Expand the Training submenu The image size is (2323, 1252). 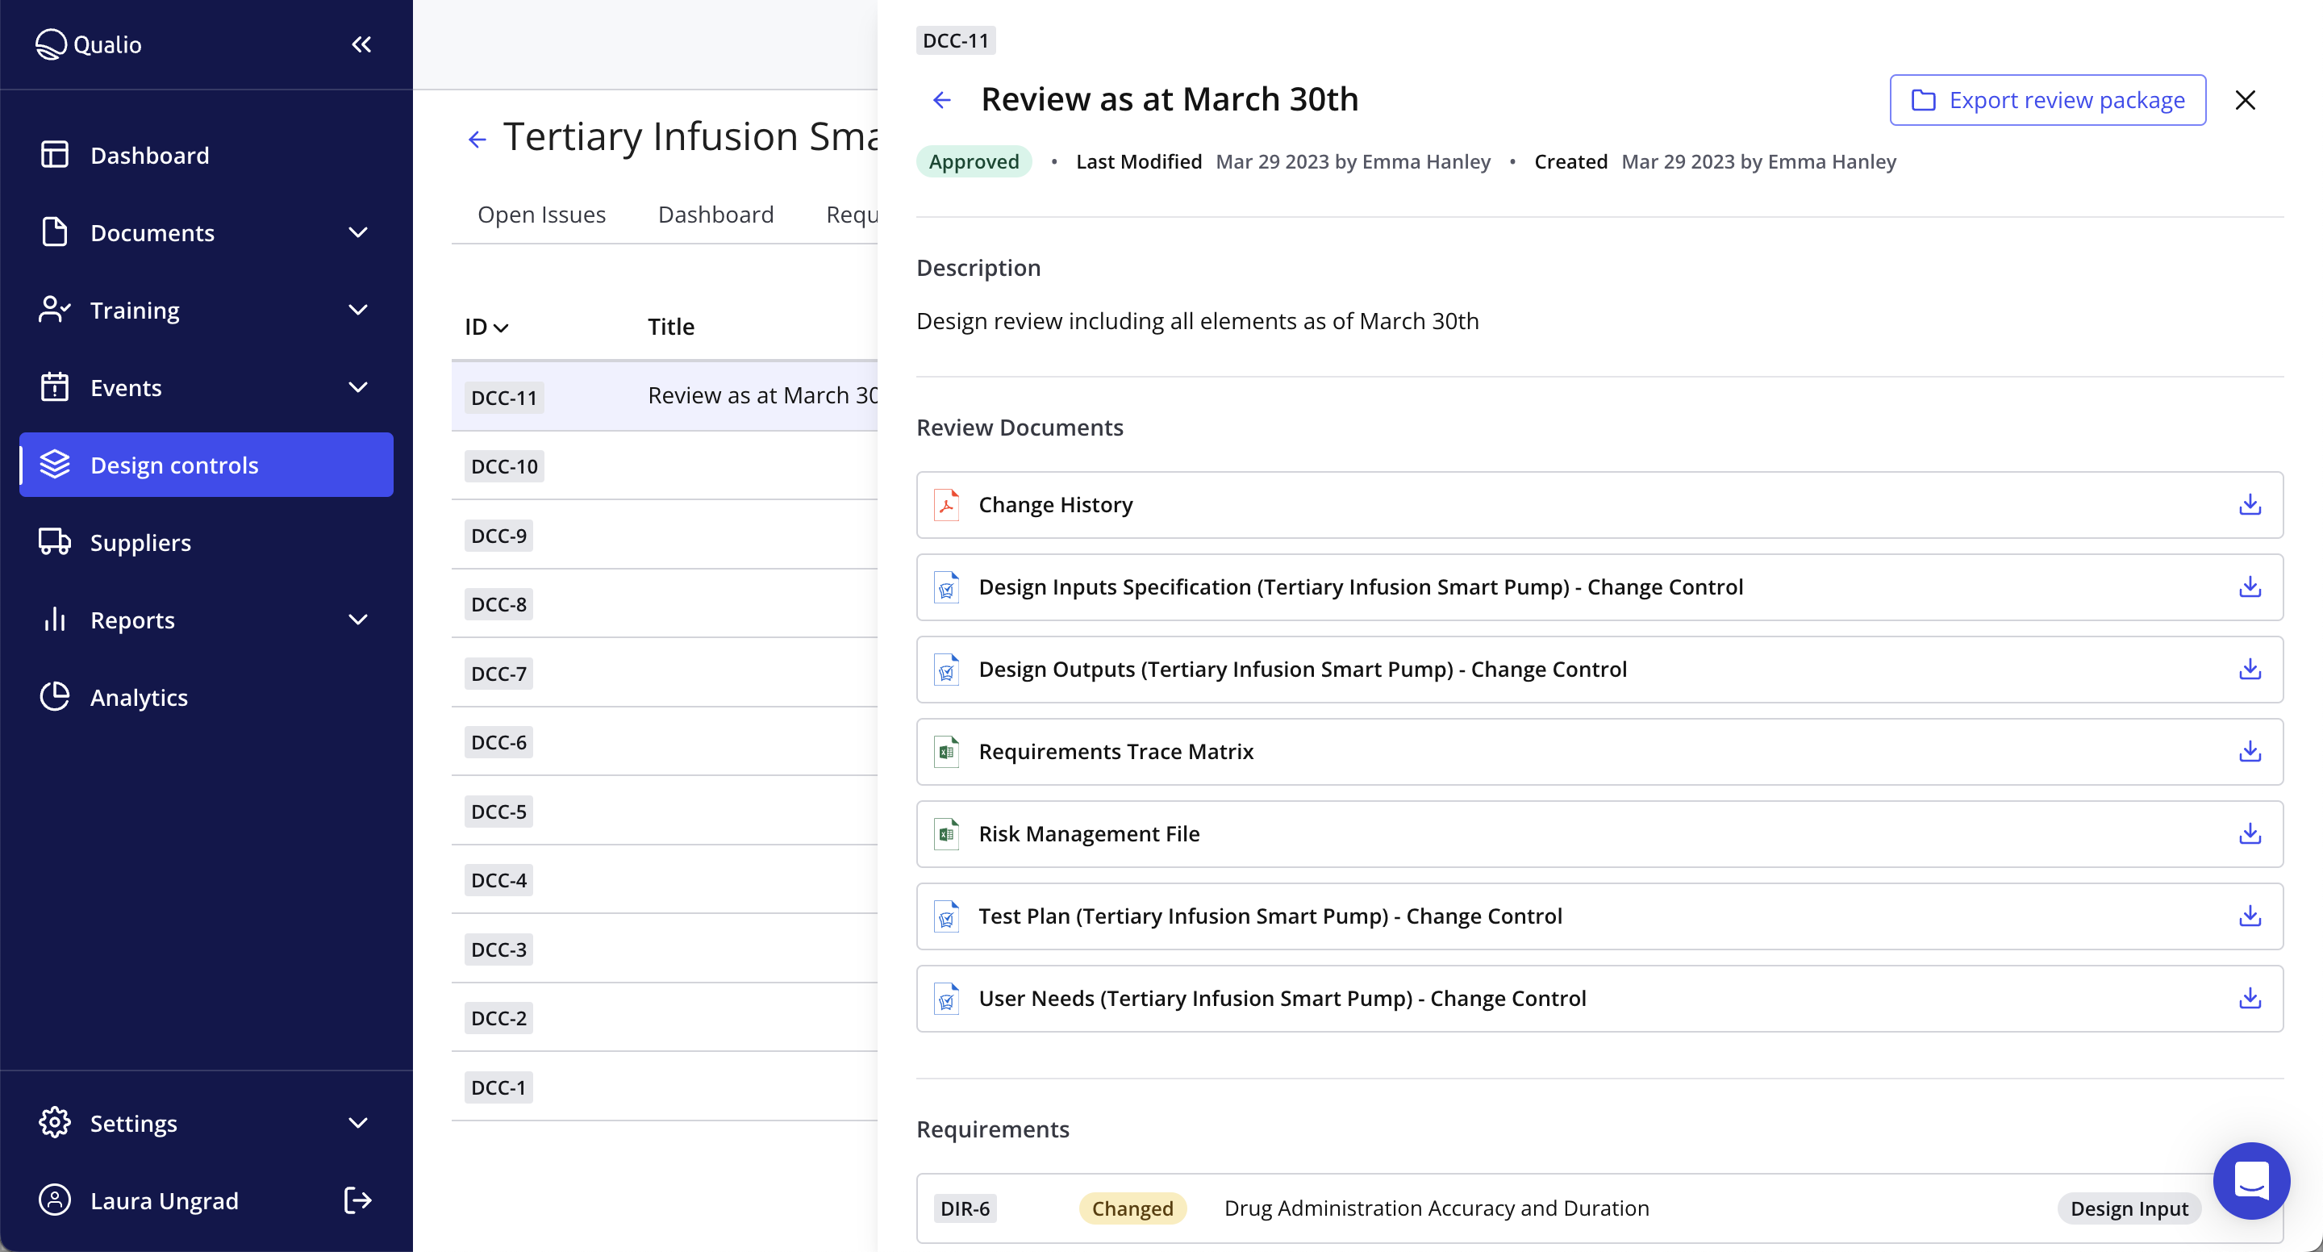tap(358, 311)
